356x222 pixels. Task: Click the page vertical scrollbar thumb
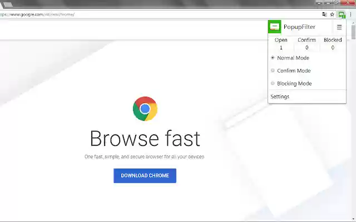pyautogui.click(x=354, y=32)
